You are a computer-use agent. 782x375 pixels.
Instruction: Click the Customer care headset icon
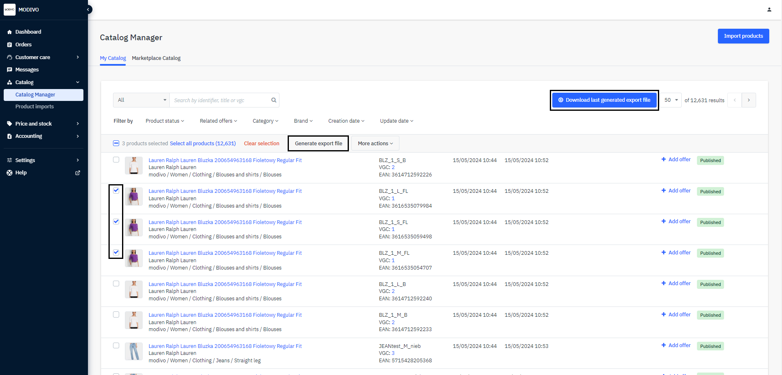point(9,57)
